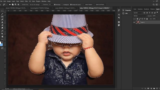
Task: Toggle Sample All Layers checkbox
Action: [x=71, y=5]
